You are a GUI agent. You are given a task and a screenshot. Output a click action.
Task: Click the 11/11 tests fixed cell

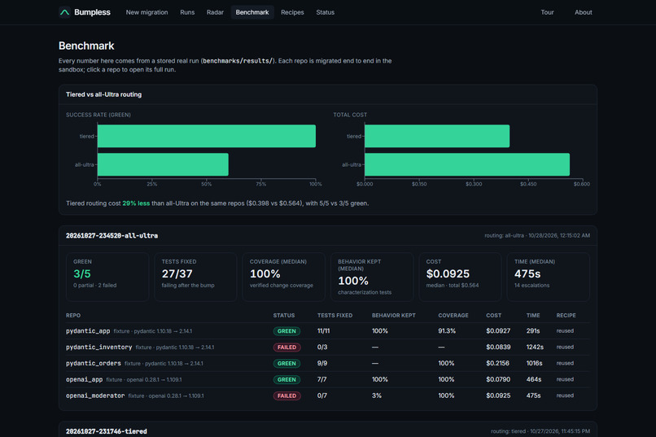[x=323, y=331]
